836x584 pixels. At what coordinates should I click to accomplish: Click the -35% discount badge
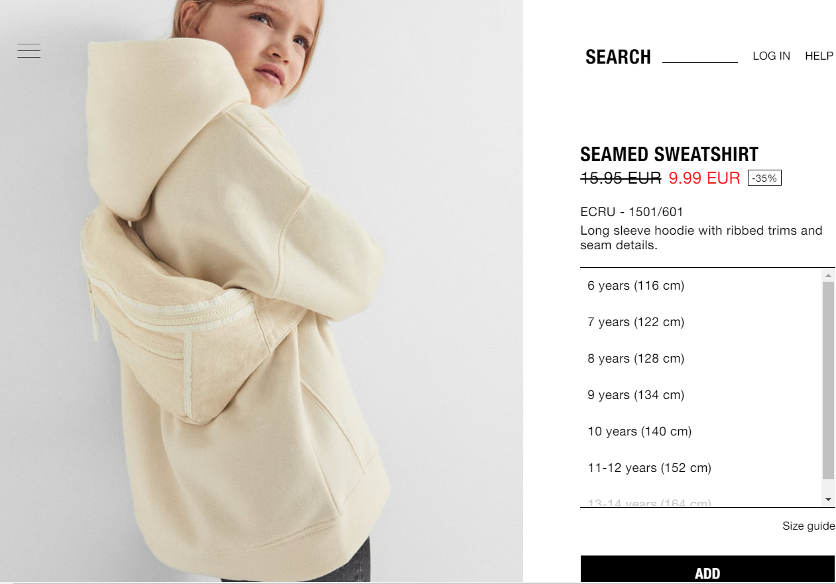(x=764, y=178)
